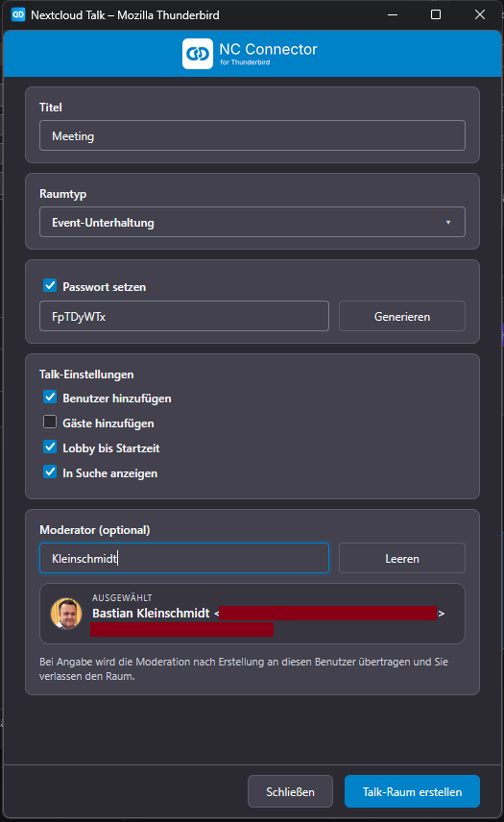Click the Moderator (optional) label
Image resolution: width=504 pixels, height=822 pixels.
pyautogui.click(x=95, y=530)
